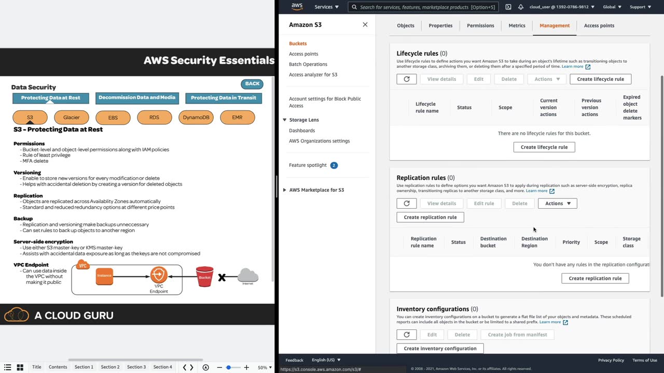Open the notifications bell

(x=521, y=7)
